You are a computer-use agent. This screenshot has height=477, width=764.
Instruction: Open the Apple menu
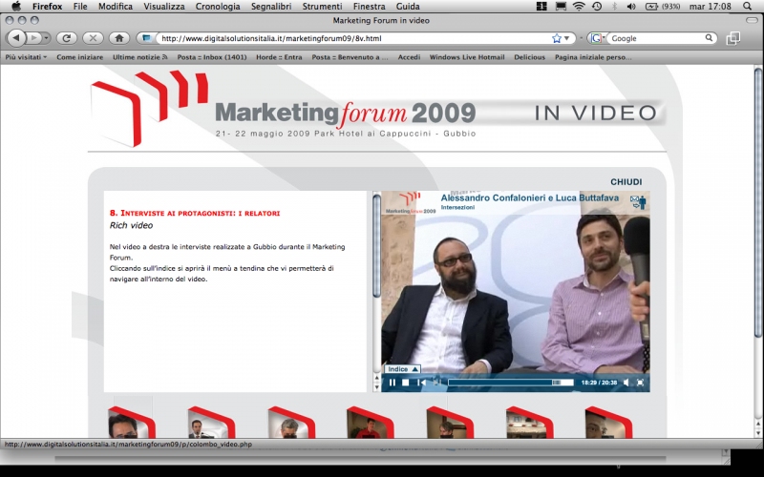click(15, 7)
